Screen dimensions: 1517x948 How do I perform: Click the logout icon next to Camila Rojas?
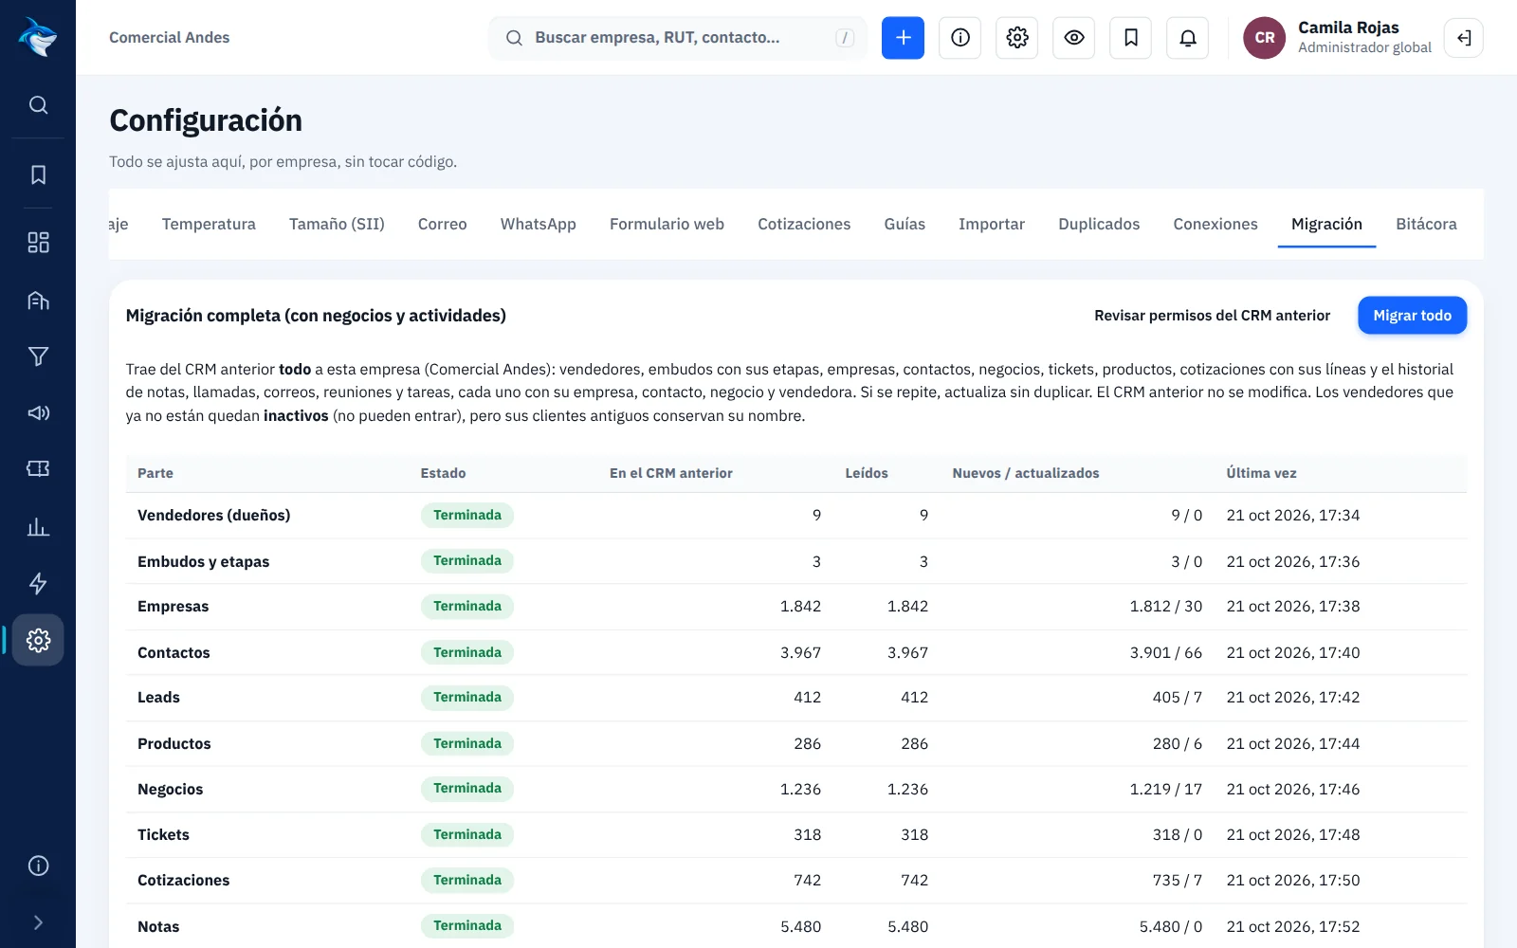click(x=1464, y=38)
